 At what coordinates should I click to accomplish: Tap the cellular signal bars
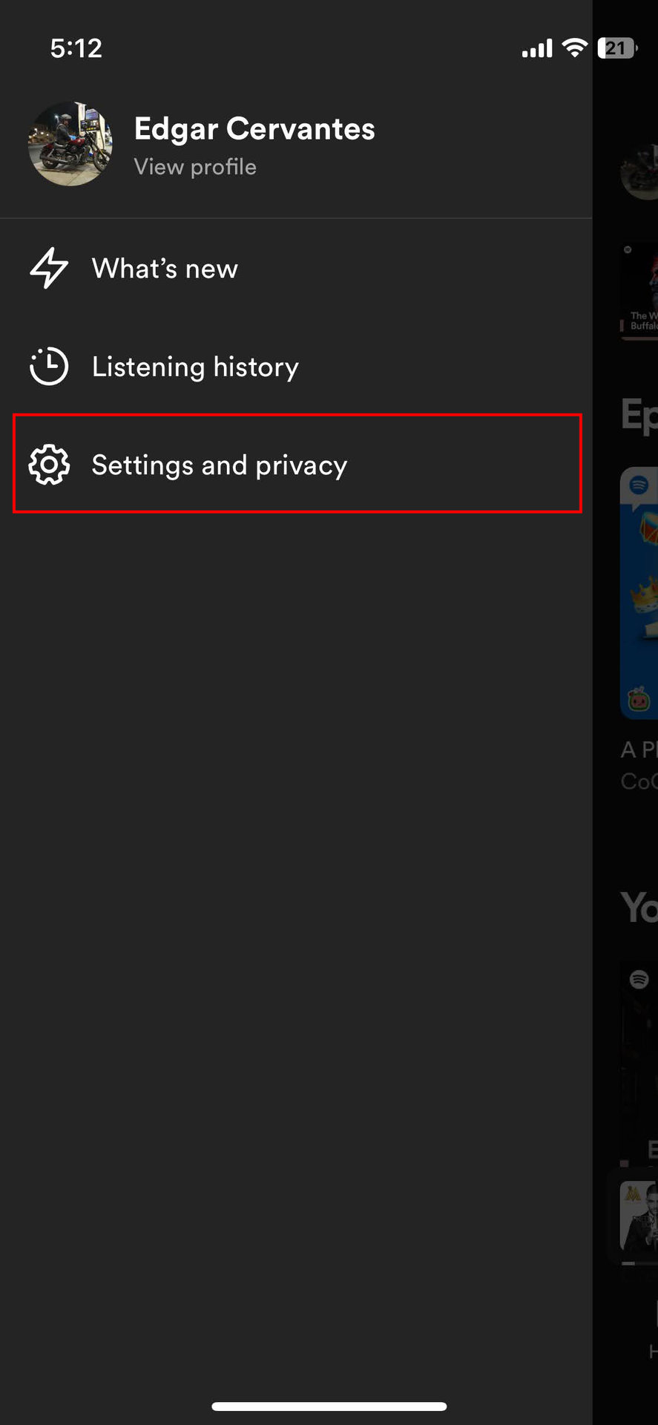coord(537,50)
